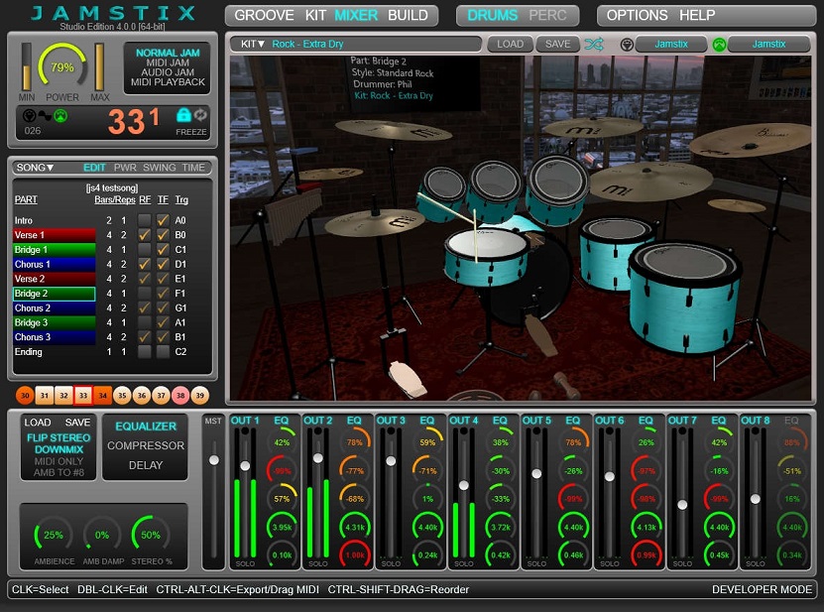Click the gray loop arrows icon near FREEZE
This screenshot has width=824, height=612.
coord(200,114)
